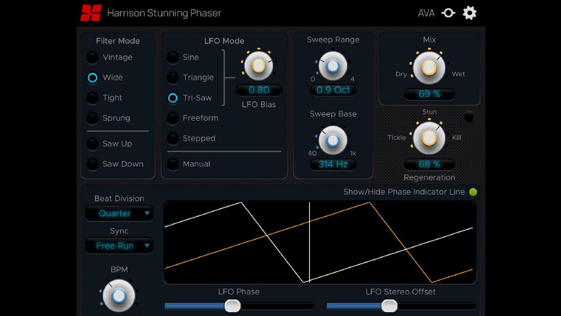The width and height of the screenshot is (561, 316).
Task: Click the LFO Bias knob
Action: click(259, 66)
